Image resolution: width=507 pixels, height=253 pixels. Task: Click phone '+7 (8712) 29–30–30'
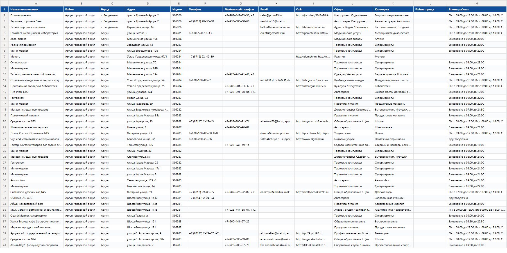205,21
